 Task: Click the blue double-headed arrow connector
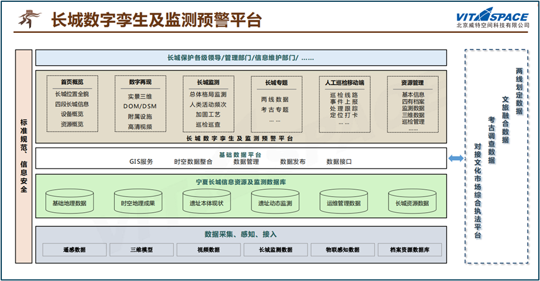coord(456,159)
